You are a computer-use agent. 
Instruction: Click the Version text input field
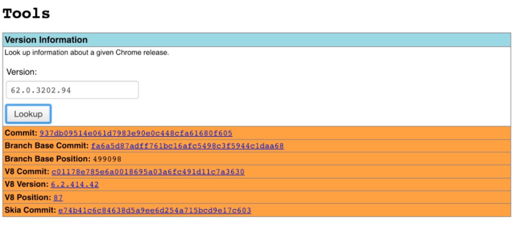[x=72, y=90]
